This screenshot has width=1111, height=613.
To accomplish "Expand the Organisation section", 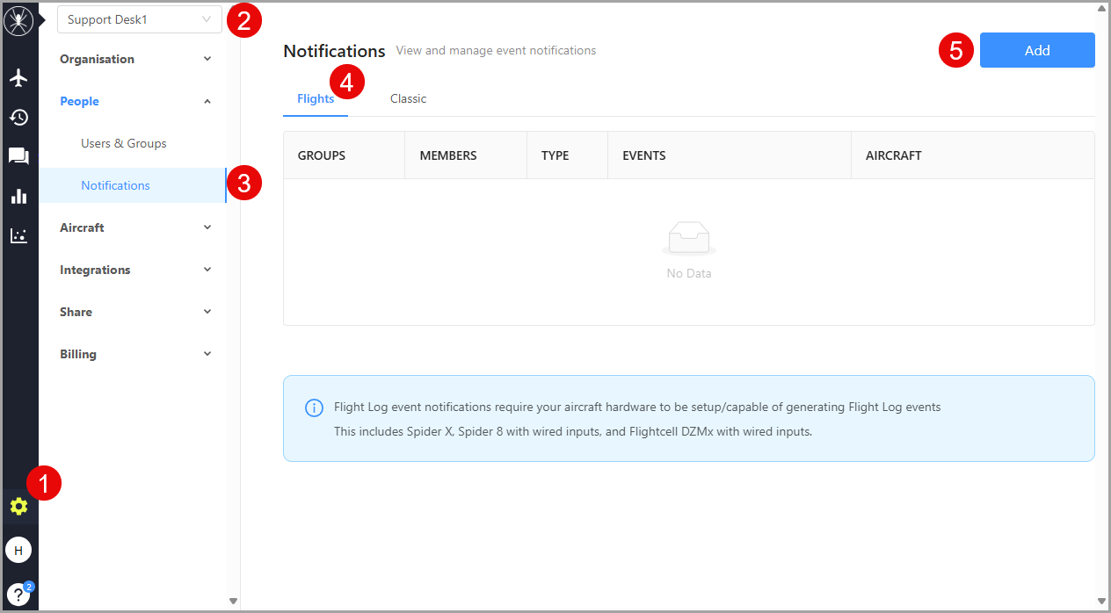I will coord(135,59).
